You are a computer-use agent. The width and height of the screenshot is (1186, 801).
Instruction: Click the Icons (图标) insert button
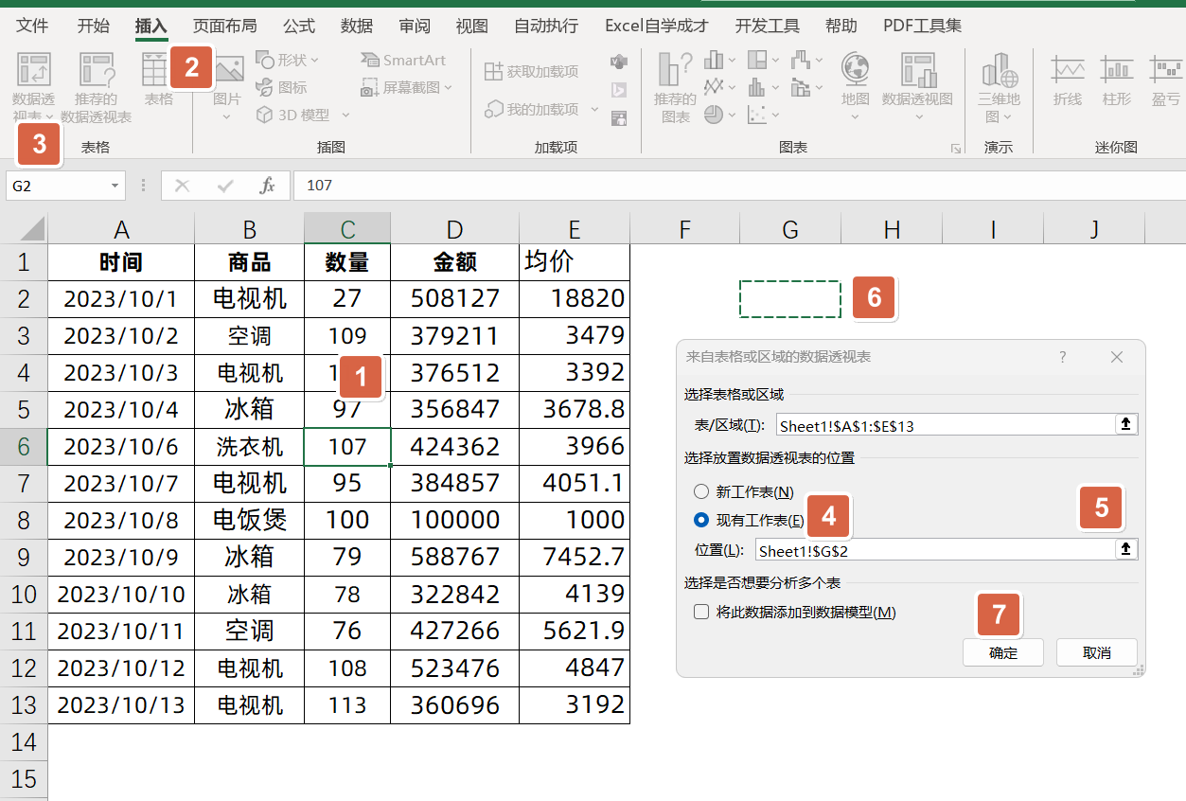tap(281, 87)
